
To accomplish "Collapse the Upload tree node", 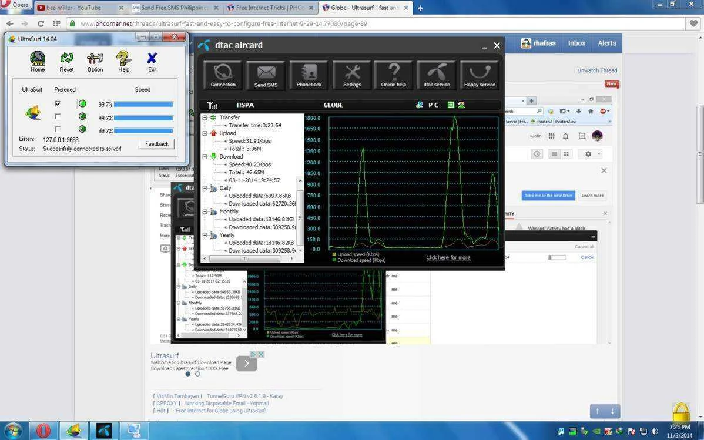I will pyautogui.click(x=205, y=133).
